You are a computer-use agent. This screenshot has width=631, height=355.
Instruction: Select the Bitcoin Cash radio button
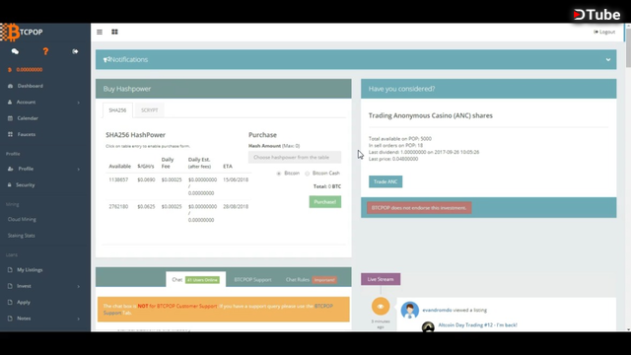click(307, 174)
